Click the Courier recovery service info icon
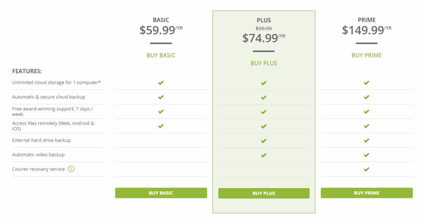The image size is (424, 222). [71, 169]
